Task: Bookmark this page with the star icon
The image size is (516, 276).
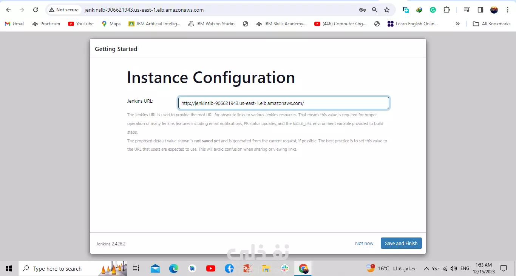Action: coord(387,10)
